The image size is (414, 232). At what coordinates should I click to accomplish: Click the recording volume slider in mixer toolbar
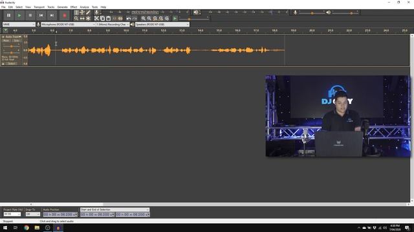point(312,13)
